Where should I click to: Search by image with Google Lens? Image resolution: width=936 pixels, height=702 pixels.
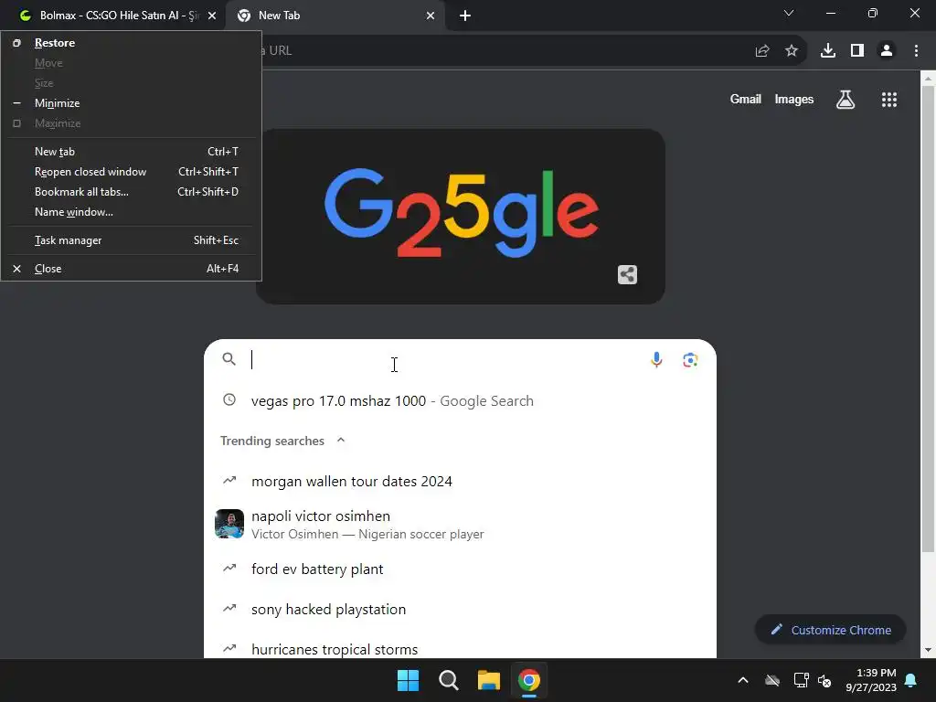click(690, 360)
